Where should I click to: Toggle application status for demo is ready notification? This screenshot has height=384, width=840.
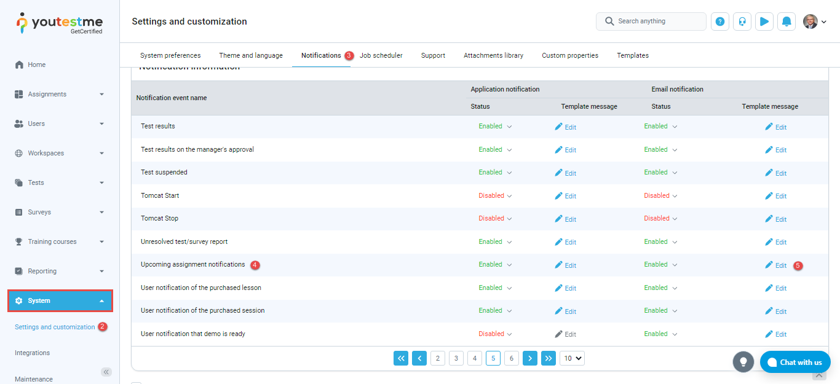pos(495,334)
